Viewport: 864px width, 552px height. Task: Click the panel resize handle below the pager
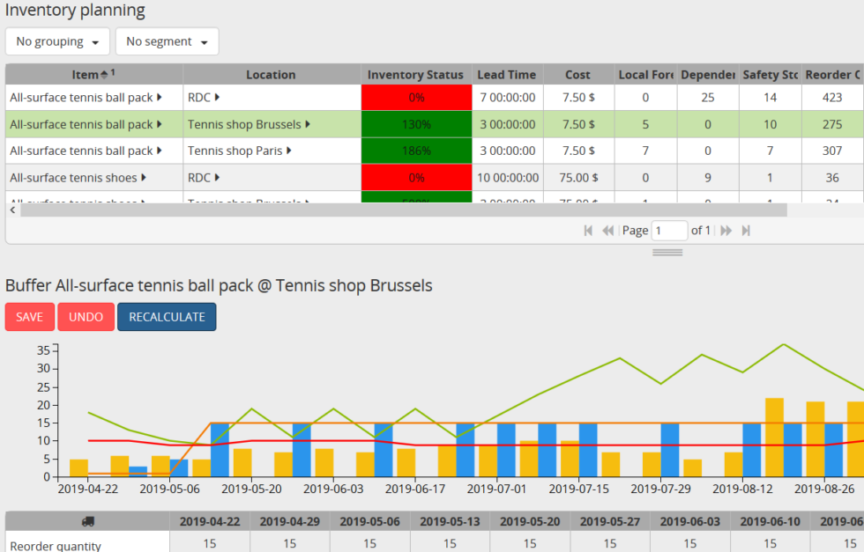(x=667, y=253)
